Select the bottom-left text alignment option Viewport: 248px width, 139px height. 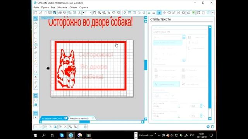156,76
